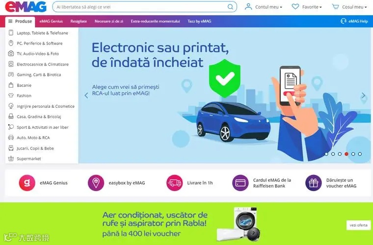
Task: Select the fifth carousel dot
Action: 353,154
